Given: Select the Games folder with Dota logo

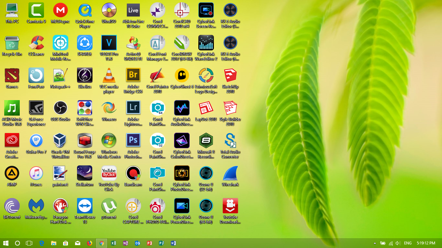Looking at the screenshot, I should point(12,75).
